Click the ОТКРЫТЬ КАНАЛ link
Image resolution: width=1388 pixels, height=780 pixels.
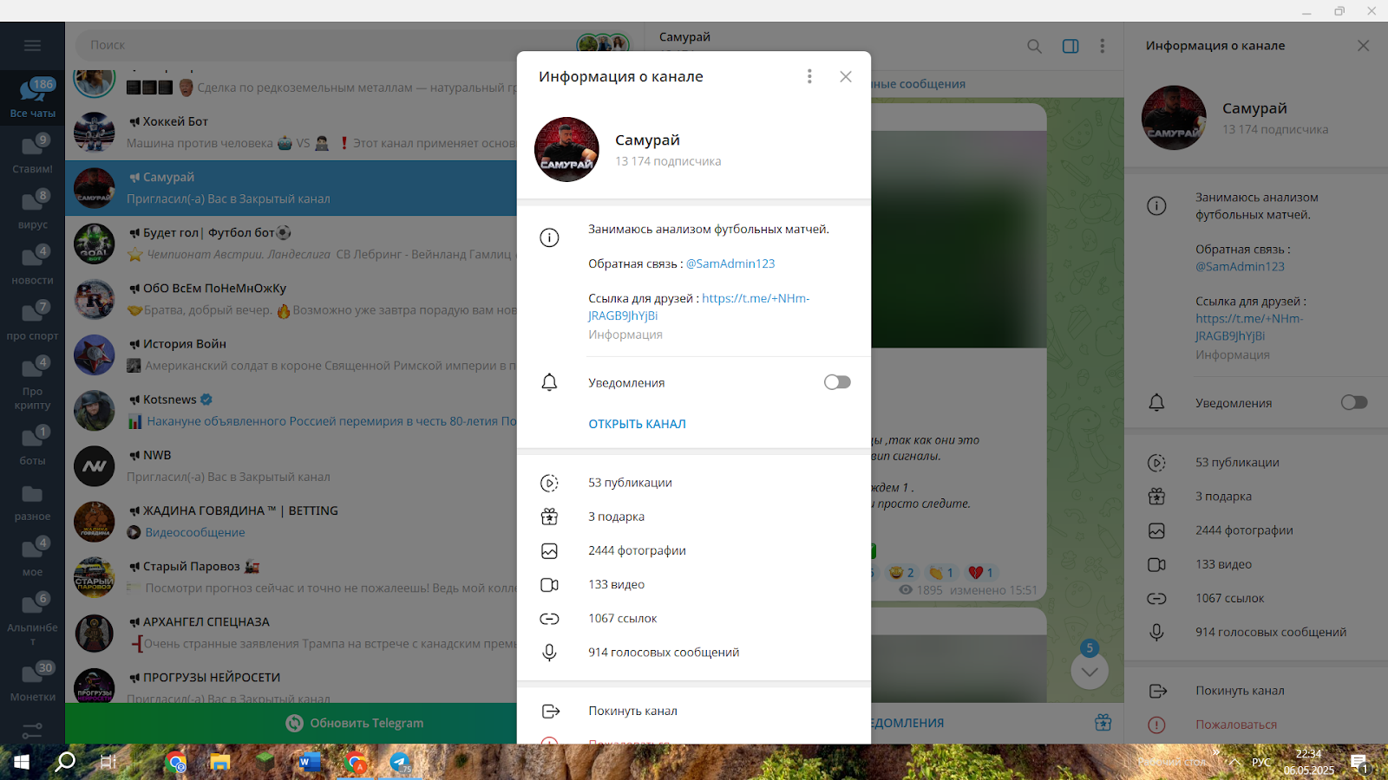pyautogui.click(x=637, y=424)
